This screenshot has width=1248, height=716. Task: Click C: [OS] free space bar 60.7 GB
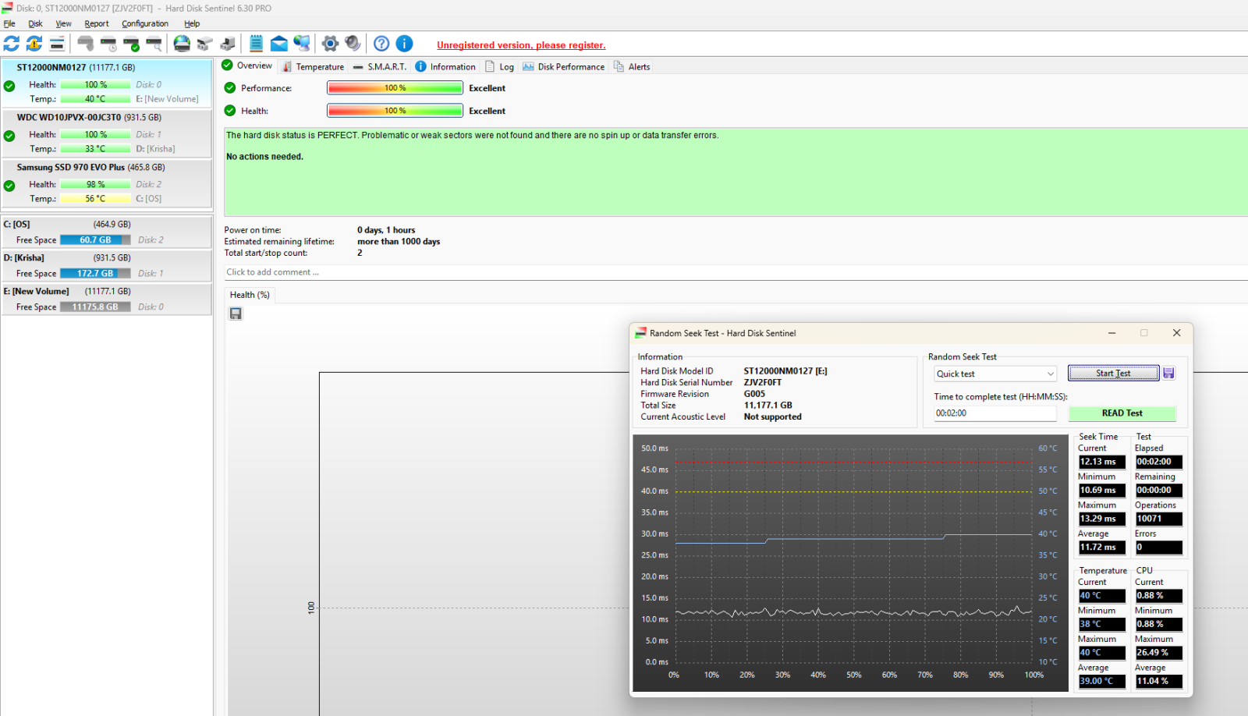tap(95, 240)
